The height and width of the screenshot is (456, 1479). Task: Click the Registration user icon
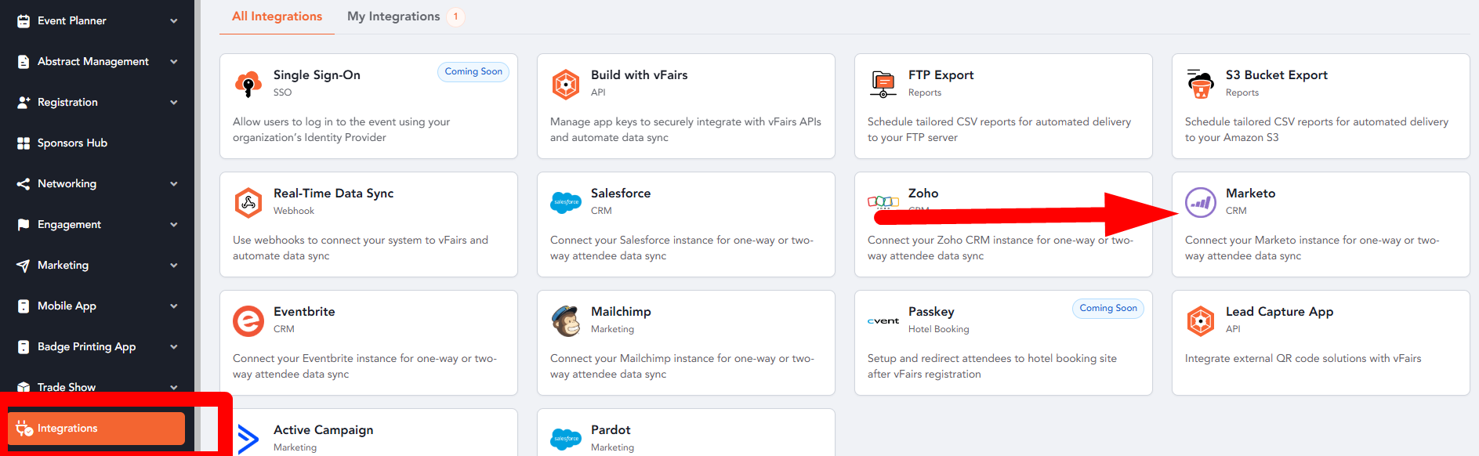[x=24, y=103]
